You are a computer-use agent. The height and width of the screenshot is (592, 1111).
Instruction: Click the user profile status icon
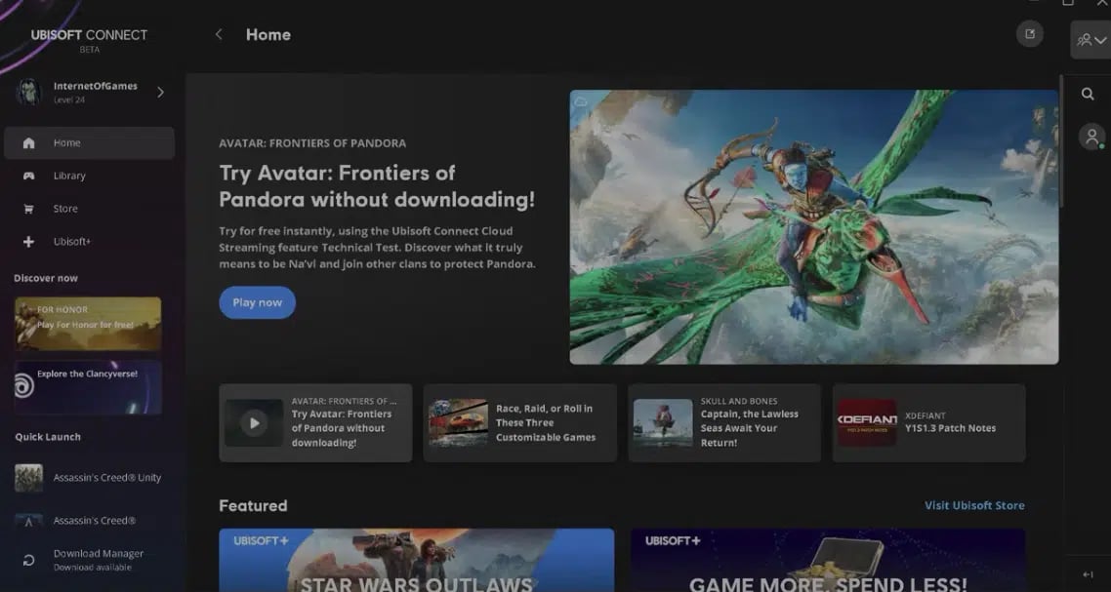[x=1091, y=137]
